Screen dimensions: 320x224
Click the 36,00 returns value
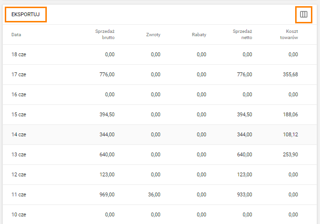[154, 195]
